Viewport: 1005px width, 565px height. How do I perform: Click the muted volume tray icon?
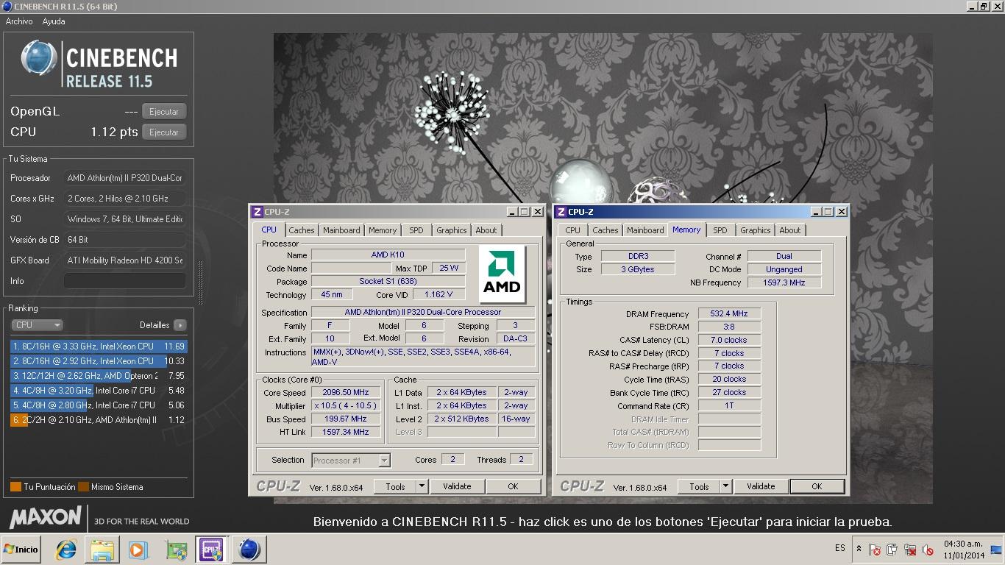928,550
